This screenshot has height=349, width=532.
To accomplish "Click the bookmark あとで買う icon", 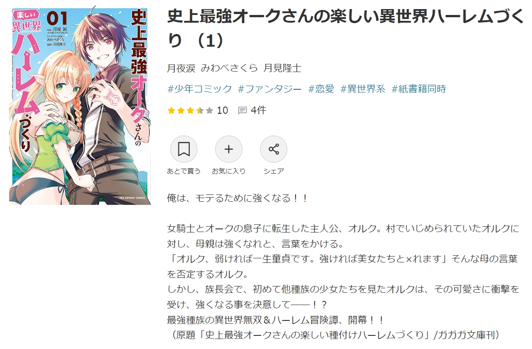I will [183, 149].
